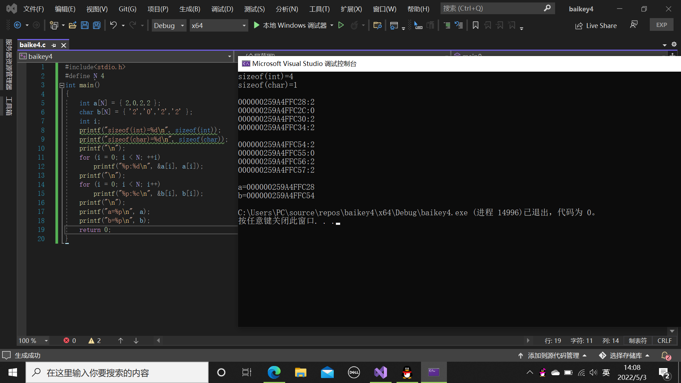Open the Open File folder icon

[73, 25]
